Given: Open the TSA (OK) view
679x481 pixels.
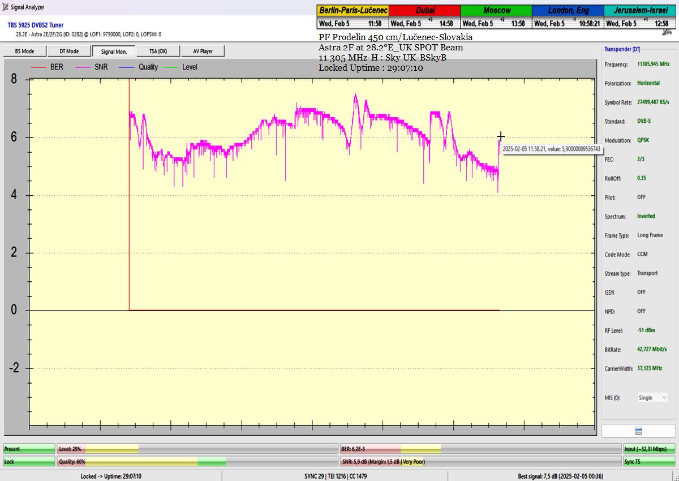Looking at the screenshot, I should pyautogui.click(x=158, y=51).
